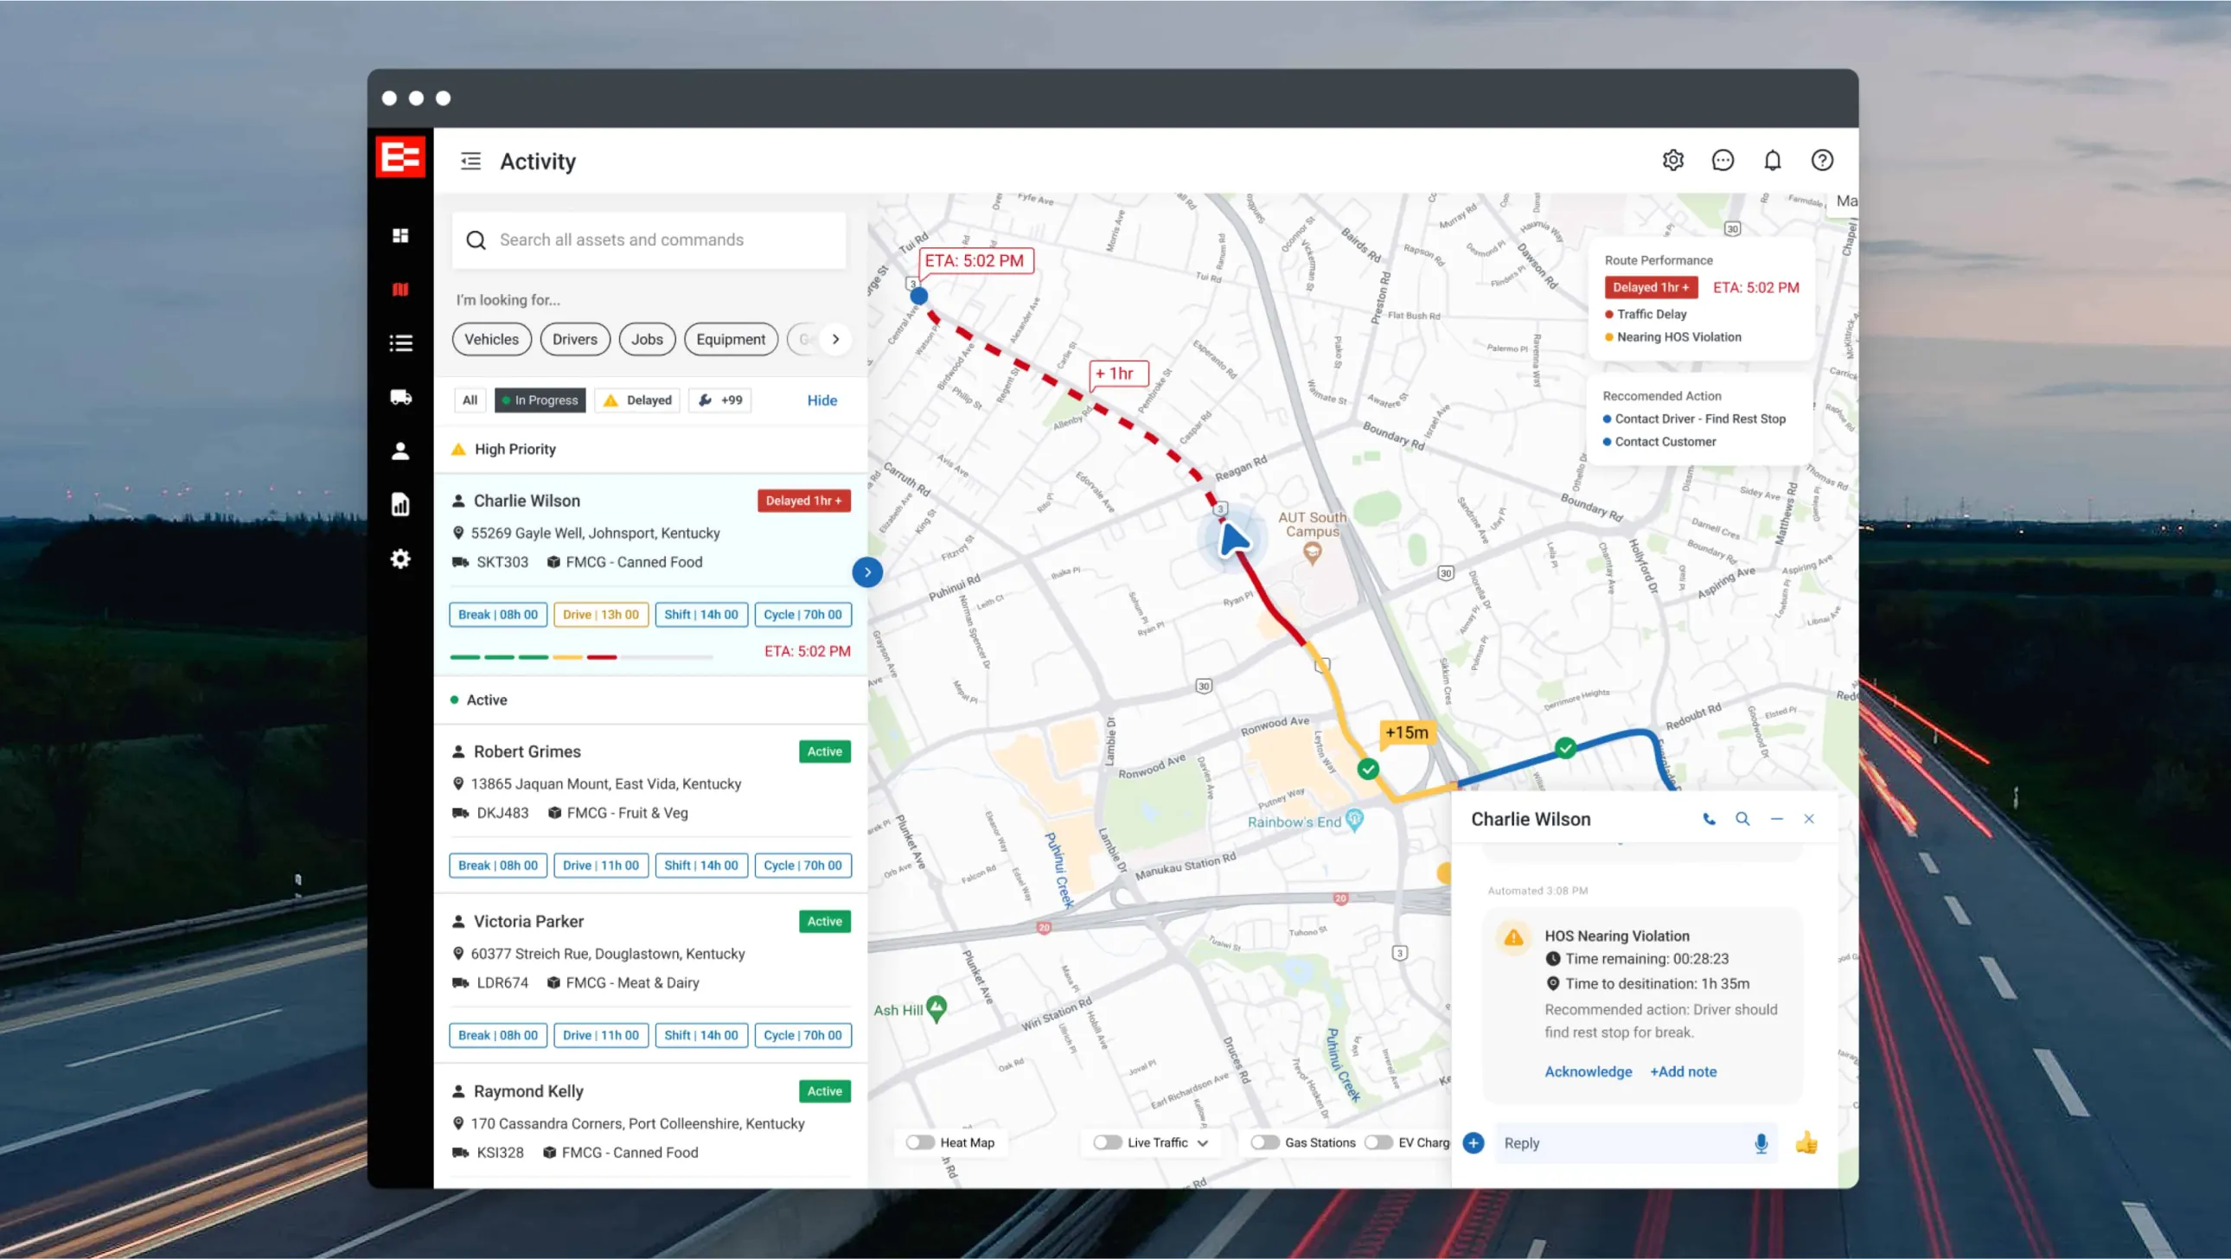Send a thumbs up reaction
The image size is (2231, 1259).
point(1806,1143)
